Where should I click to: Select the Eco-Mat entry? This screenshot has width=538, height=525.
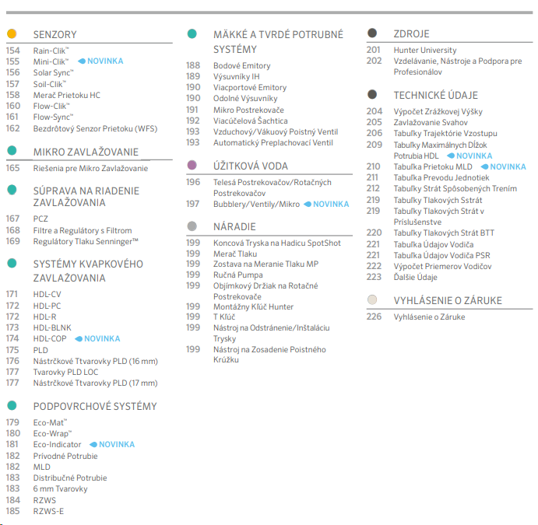coord(50,422)
